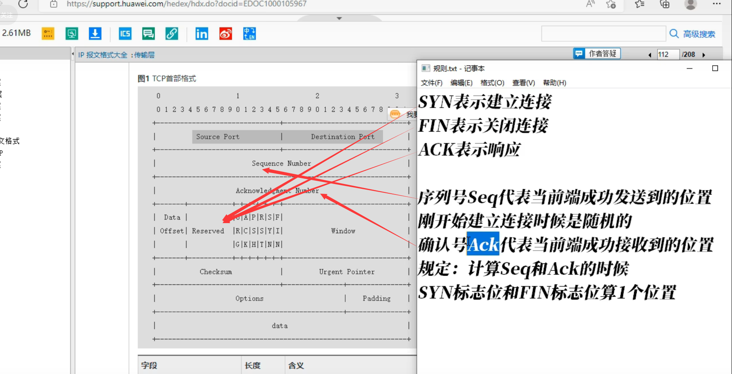Viewport: 732px width, 374px height.
Task: Click Urgent Pointer in the TCP diagram
Action: click(x=346, y=272)
